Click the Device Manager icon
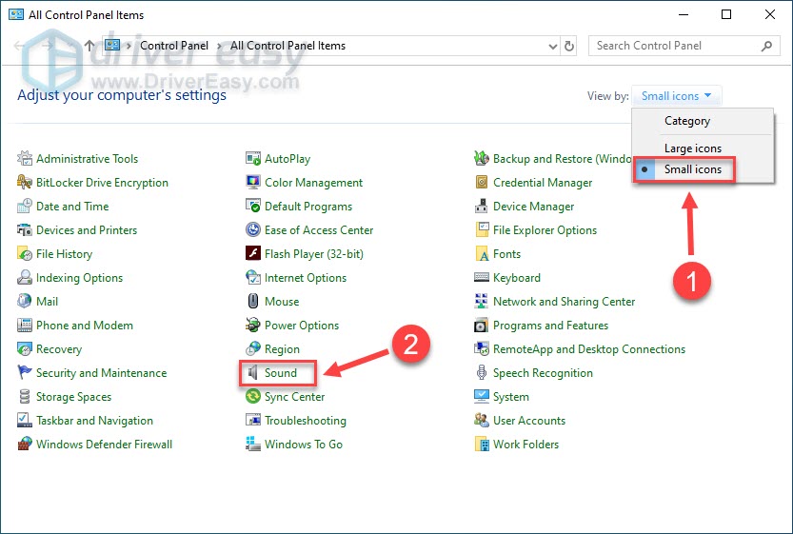The image size is (793, 534). [483, 207]
